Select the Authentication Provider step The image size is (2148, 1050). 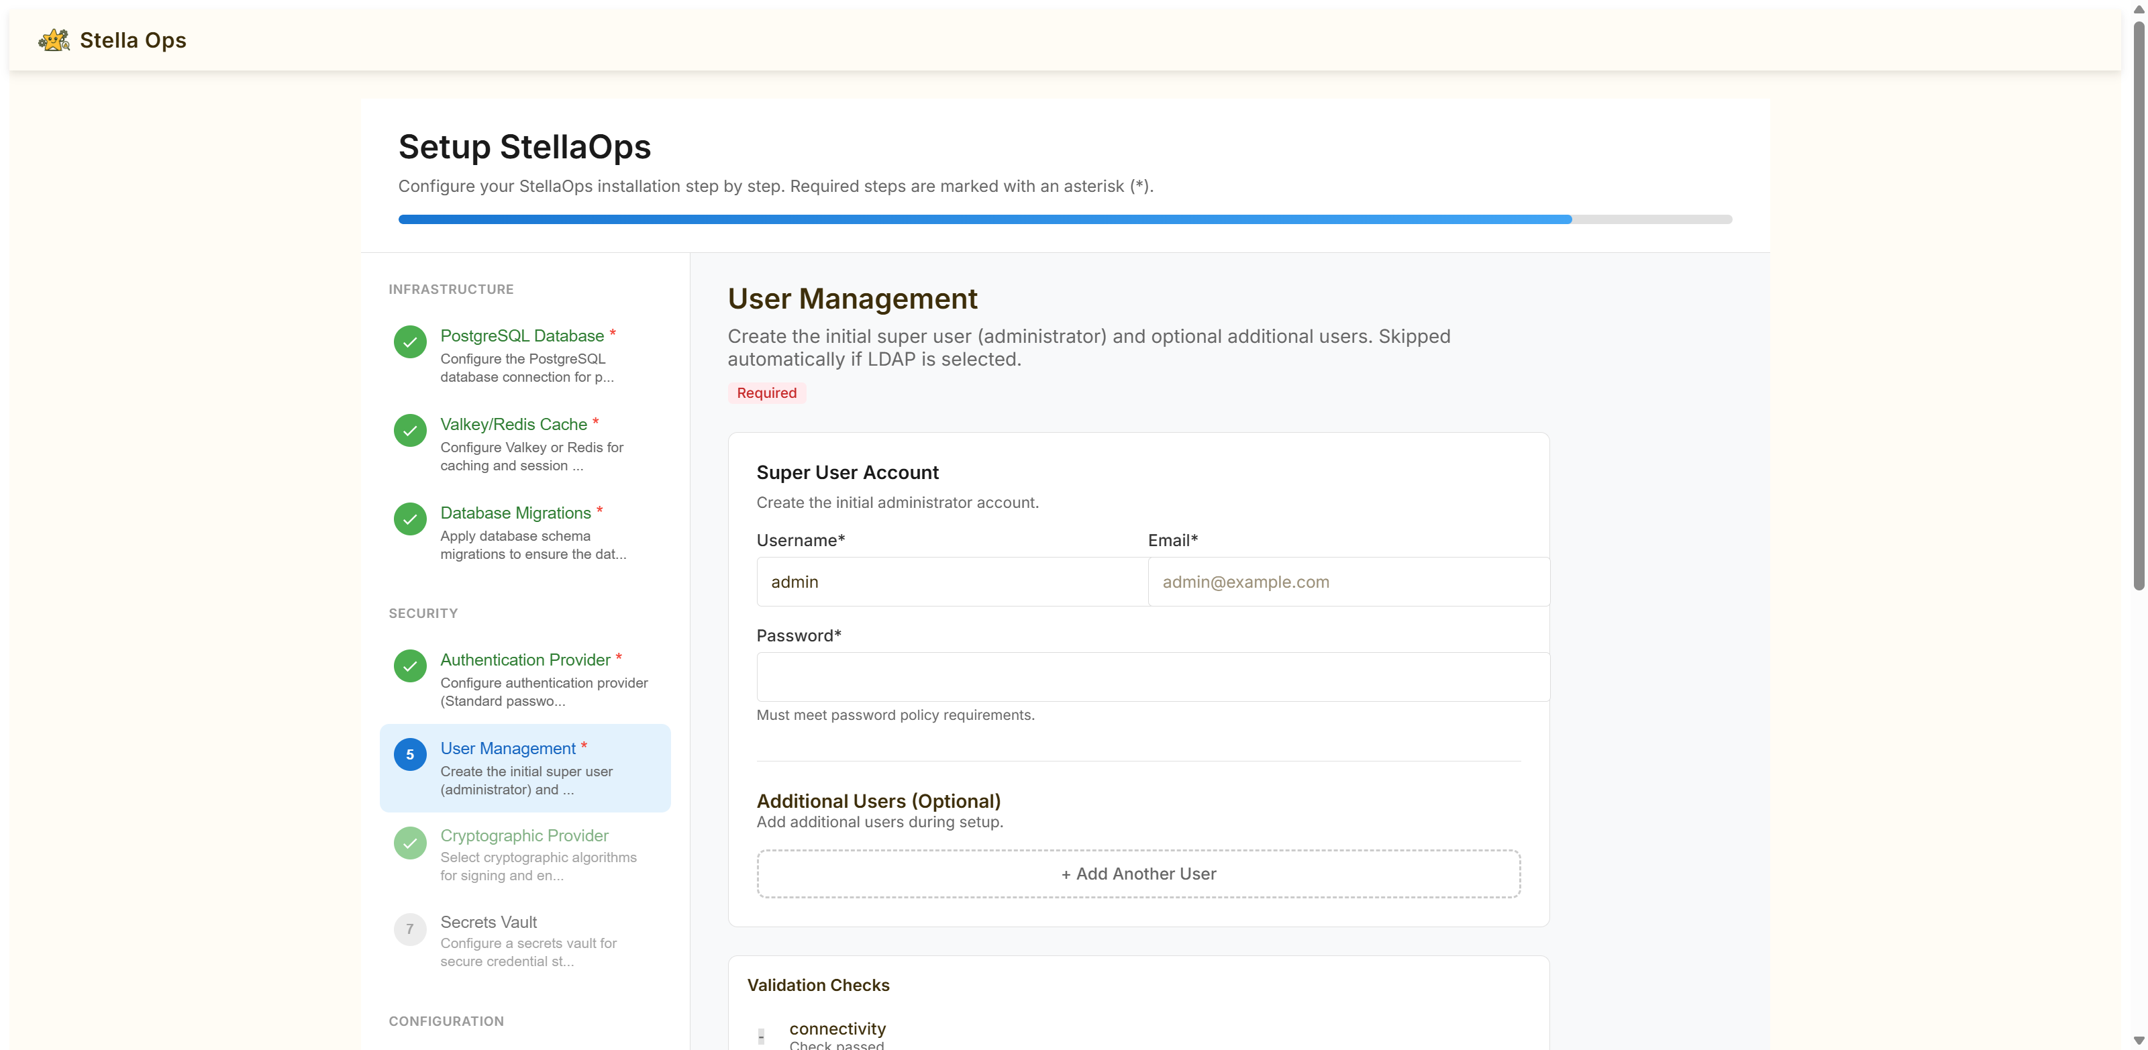coord(525,660)
